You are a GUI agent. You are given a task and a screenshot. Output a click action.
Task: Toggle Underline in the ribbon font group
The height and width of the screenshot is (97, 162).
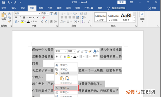point(24,17)
